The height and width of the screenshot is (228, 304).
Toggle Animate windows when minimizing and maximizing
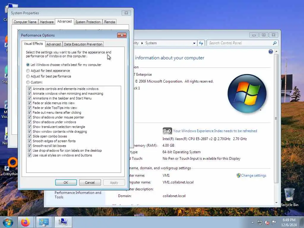[29, 94]
